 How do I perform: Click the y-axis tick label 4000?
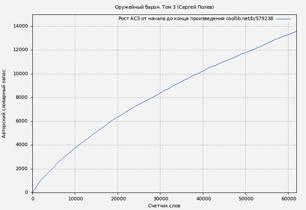(x=22, y=145)
